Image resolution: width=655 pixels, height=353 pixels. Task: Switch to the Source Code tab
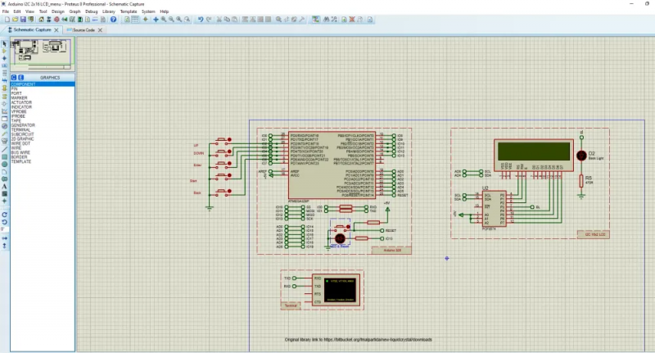(84, 30)
